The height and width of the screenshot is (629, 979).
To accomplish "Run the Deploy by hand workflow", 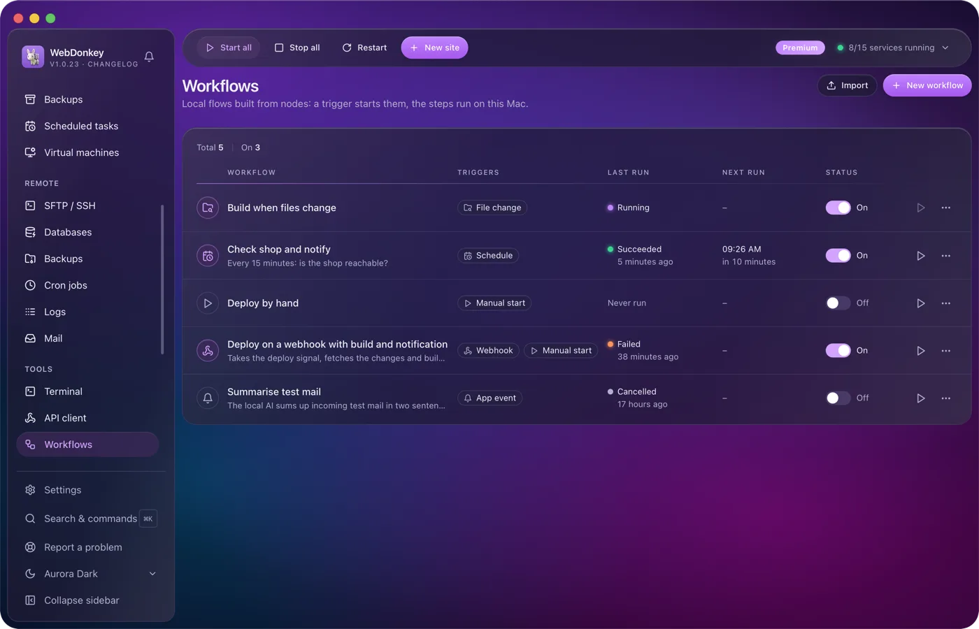I will point(921,303).
